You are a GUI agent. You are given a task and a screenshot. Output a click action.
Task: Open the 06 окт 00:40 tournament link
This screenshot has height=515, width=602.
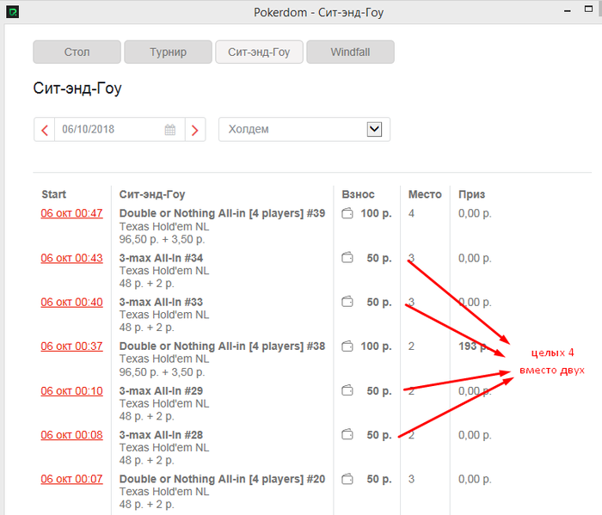pos(71,302)
